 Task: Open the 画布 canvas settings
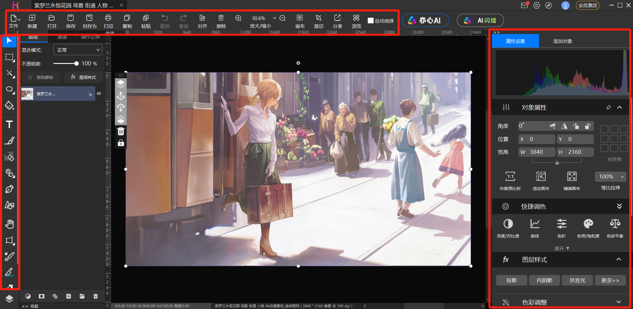(x=300, y=21)
